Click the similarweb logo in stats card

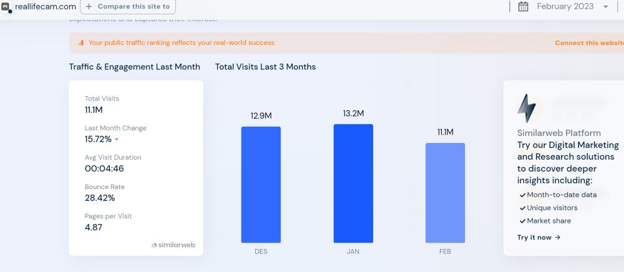pos(173,245)
